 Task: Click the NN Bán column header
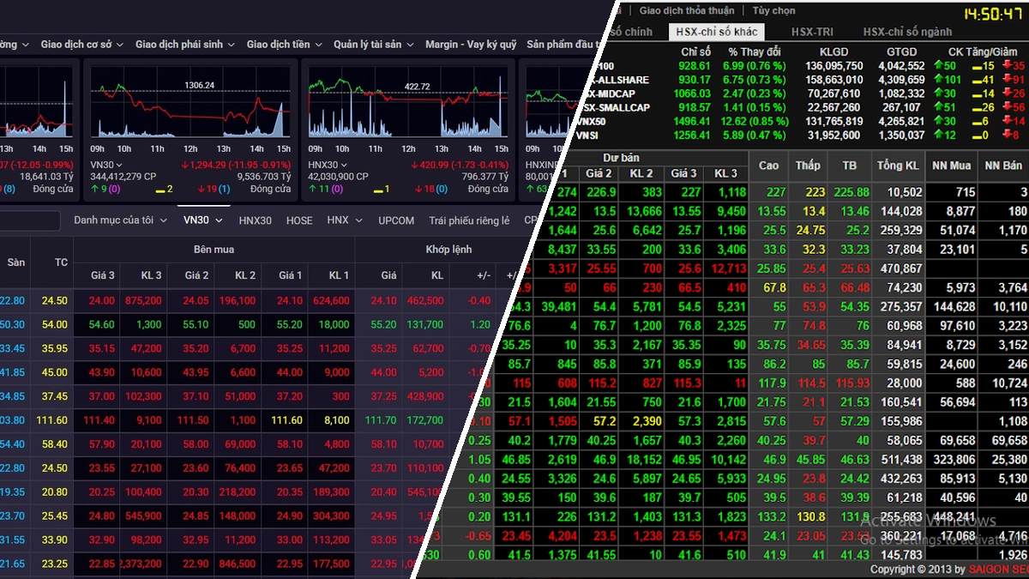[1003, 166]
